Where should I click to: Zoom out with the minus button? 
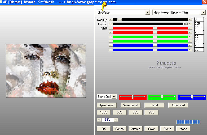(x=116, y=120)
